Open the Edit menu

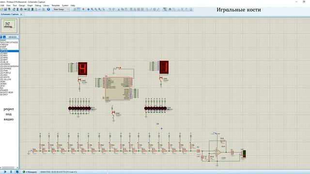[x=2, y=5]
